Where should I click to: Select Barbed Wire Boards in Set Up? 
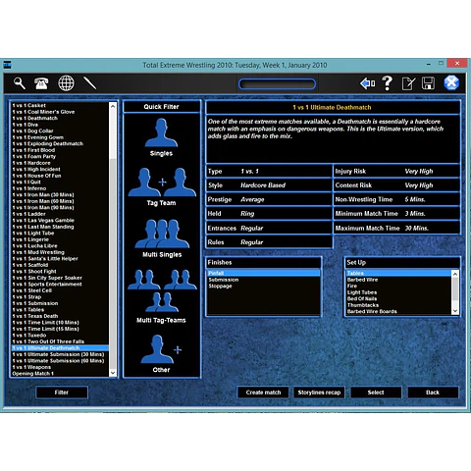[x=399, y=311]
